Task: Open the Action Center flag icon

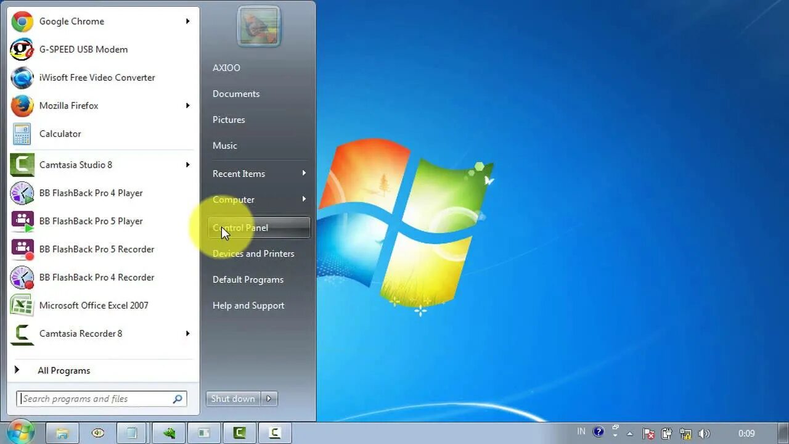Action: click(648, 434)
